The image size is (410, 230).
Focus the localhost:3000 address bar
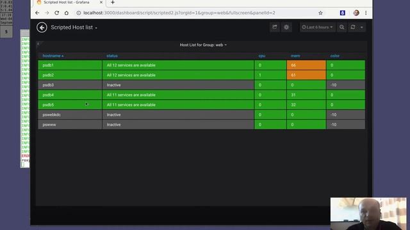pos(179,13)
